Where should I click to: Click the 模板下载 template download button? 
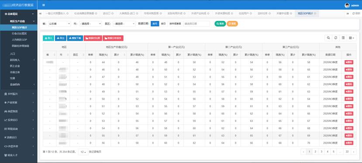(x=75, y=38)
